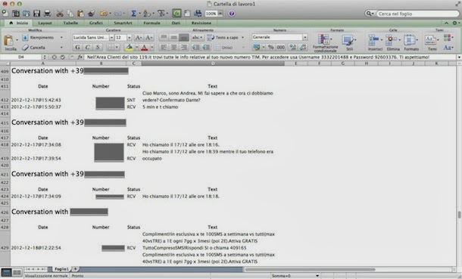Viewport: 462px width, 279px height.
Task: Undo the last action
Action: point(104,13)
